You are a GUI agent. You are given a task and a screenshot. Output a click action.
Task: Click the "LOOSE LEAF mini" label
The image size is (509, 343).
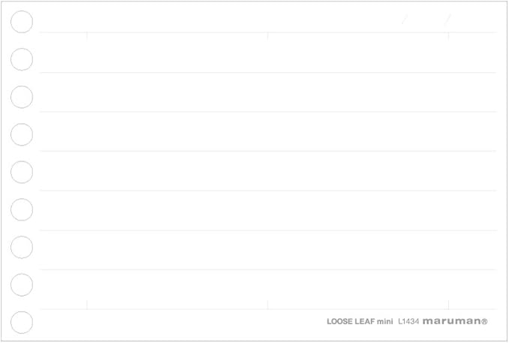[360, 321]
